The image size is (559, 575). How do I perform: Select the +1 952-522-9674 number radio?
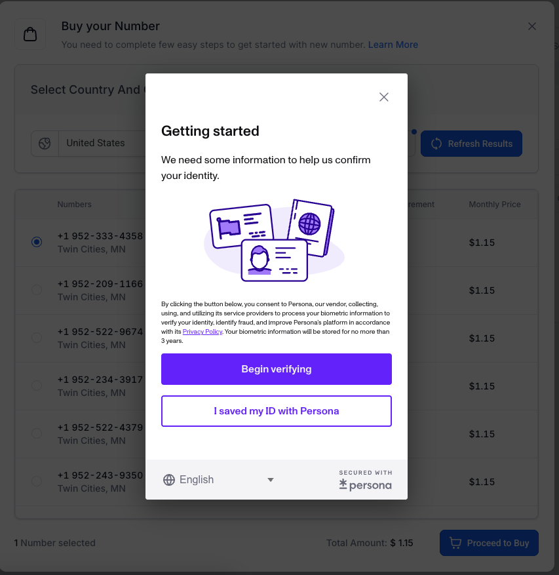coord(37,338)
